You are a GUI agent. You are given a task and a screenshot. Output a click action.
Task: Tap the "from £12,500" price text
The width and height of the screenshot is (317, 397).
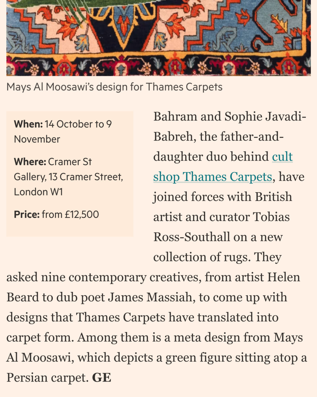[x=70, y=214]
